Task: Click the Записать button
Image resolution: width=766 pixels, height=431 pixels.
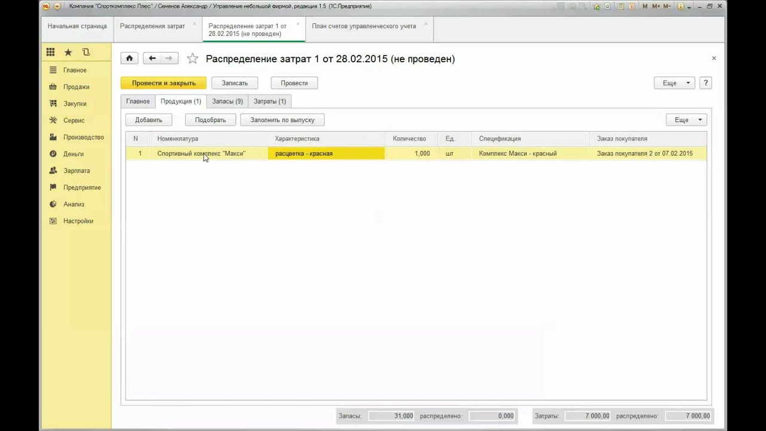Action: pos(235,83)
